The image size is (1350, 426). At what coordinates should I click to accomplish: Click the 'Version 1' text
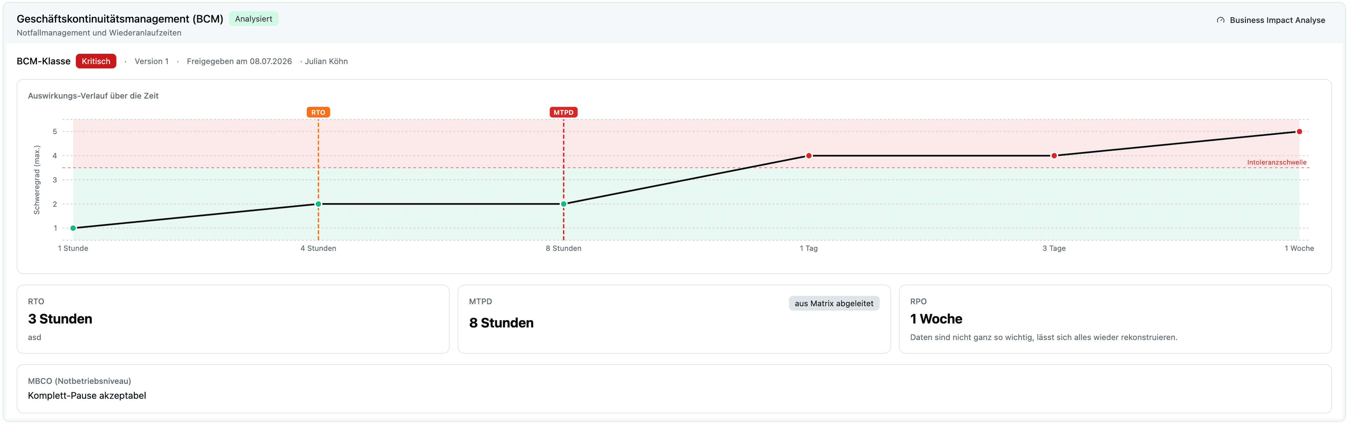click(x=152, y=61)
